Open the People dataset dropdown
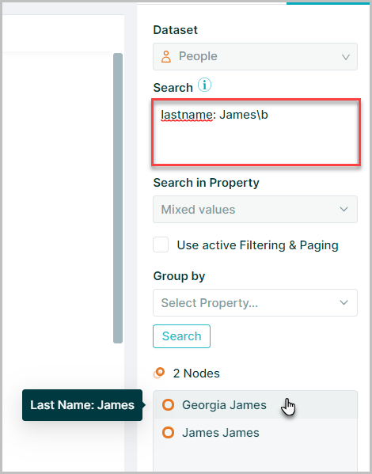 click(x=255, y=56)
